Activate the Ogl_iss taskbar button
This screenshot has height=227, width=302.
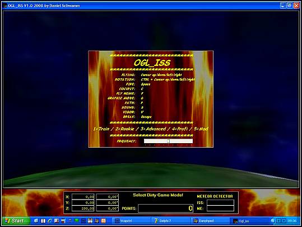pyautogui.click(x=250, y=221)
